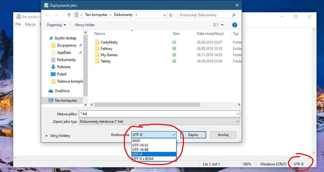Screen dimensions: 324x172
Task: Go forward using the forward arrow
Action: (56, 15)
